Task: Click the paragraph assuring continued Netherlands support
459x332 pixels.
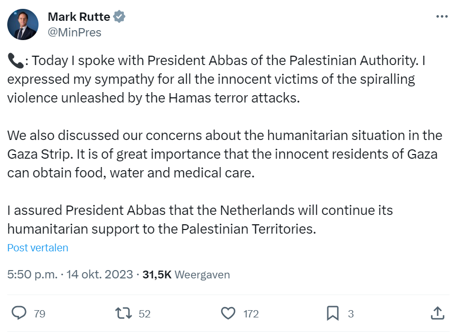Action: coord(200,220)
